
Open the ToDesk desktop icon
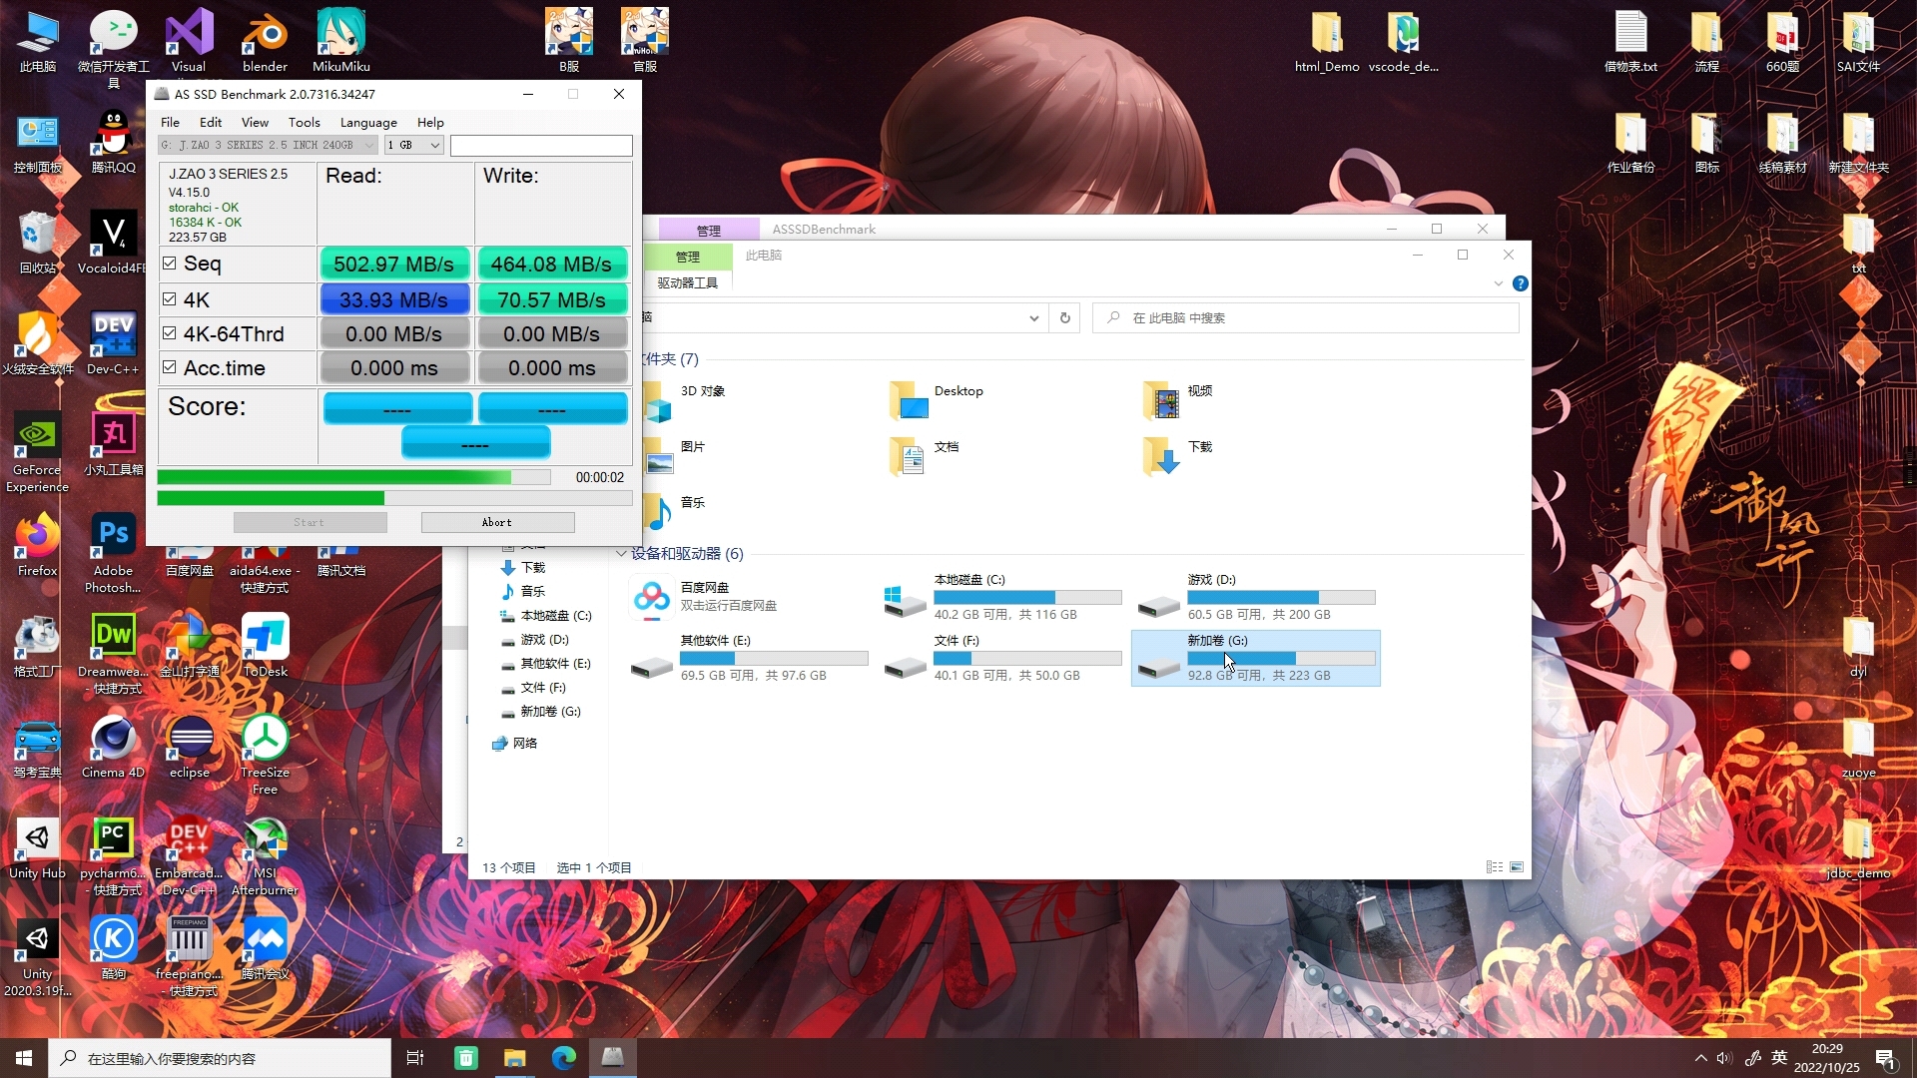click(x=265, y=646)
